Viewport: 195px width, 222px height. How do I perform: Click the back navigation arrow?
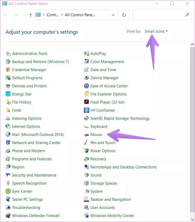(6, 15)
